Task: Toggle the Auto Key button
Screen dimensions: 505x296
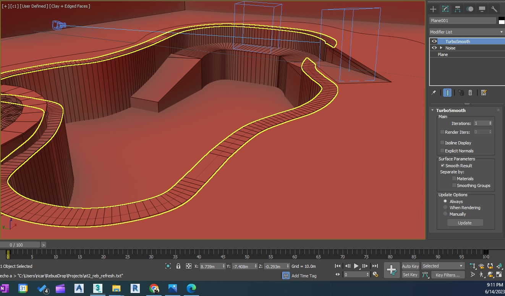Action: 410,266
